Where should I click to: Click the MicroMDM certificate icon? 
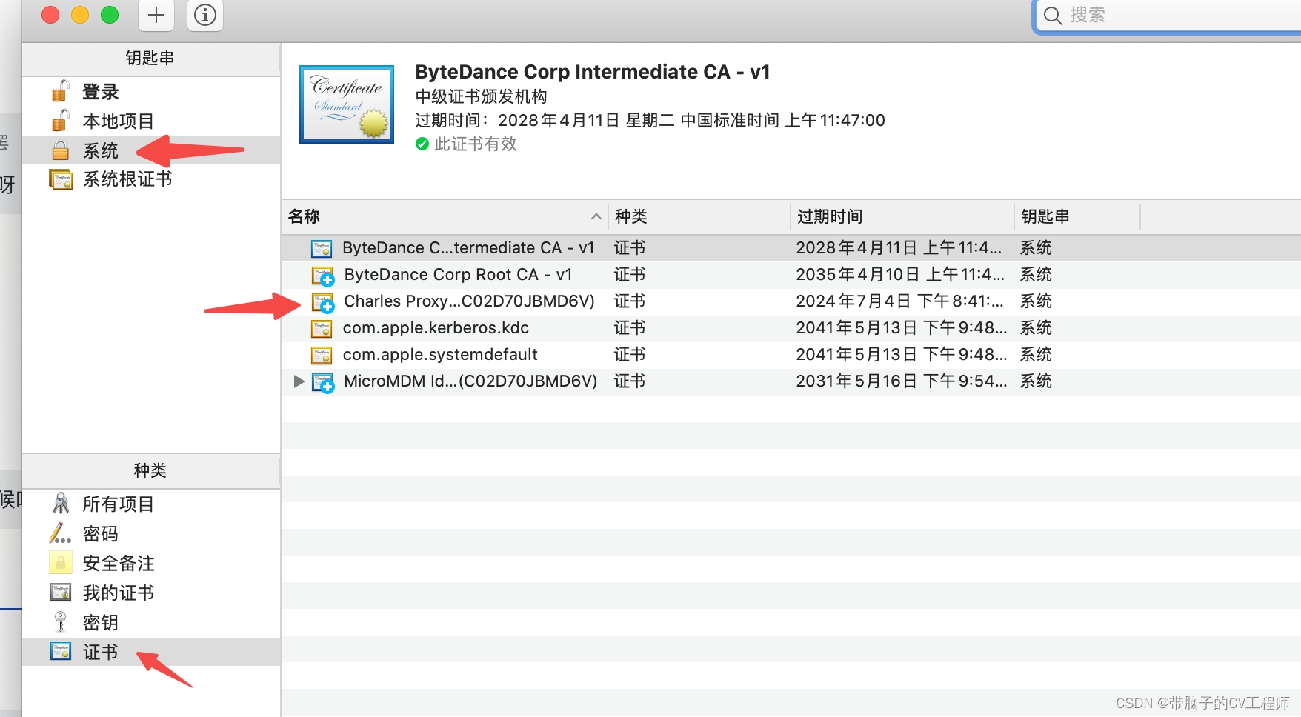(322, 382)
